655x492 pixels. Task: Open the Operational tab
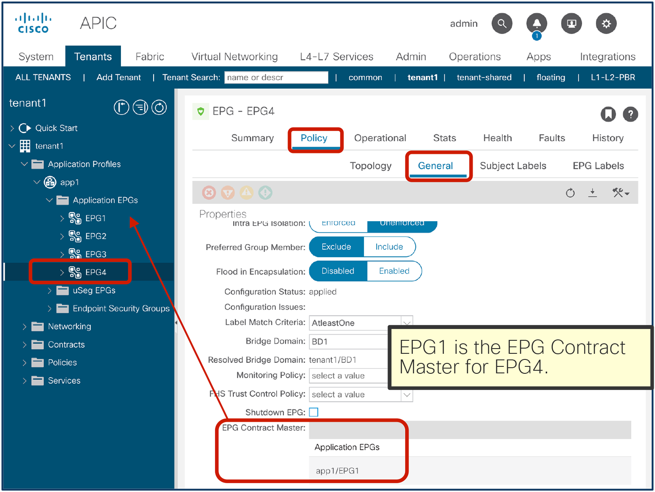(x=380, y=138)
